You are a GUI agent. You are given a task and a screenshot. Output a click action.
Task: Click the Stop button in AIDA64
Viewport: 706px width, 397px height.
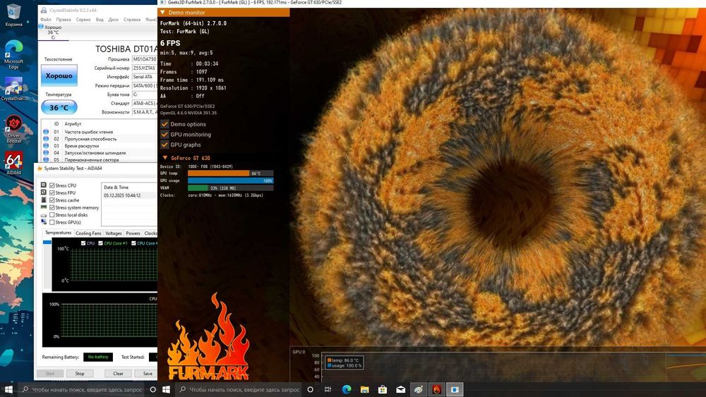click(80, 374)
